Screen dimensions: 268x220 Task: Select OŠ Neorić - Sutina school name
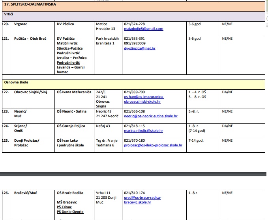point(71,111)
